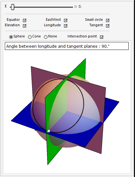
Task: Select the Sphere radio button
Action: (11, 37)
